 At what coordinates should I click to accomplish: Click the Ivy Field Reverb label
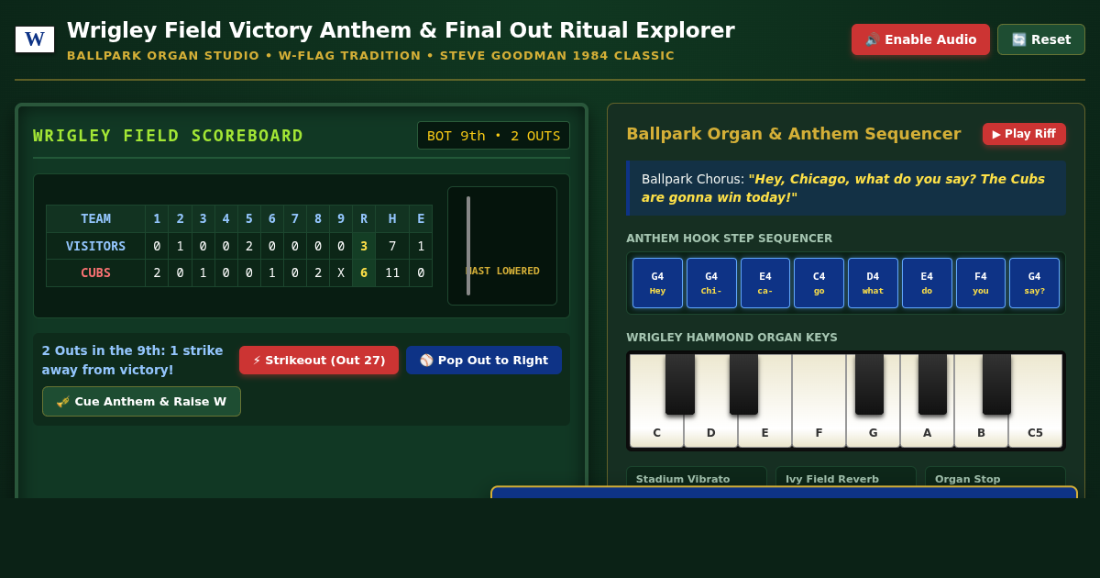[x=832, y=479]
